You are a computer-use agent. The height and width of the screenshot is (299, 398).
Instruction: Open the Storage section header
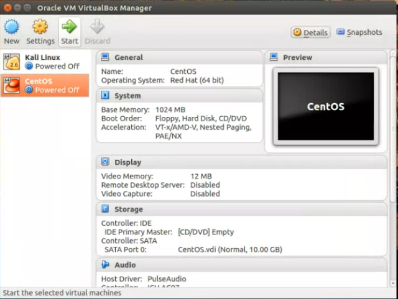[241, 209]
